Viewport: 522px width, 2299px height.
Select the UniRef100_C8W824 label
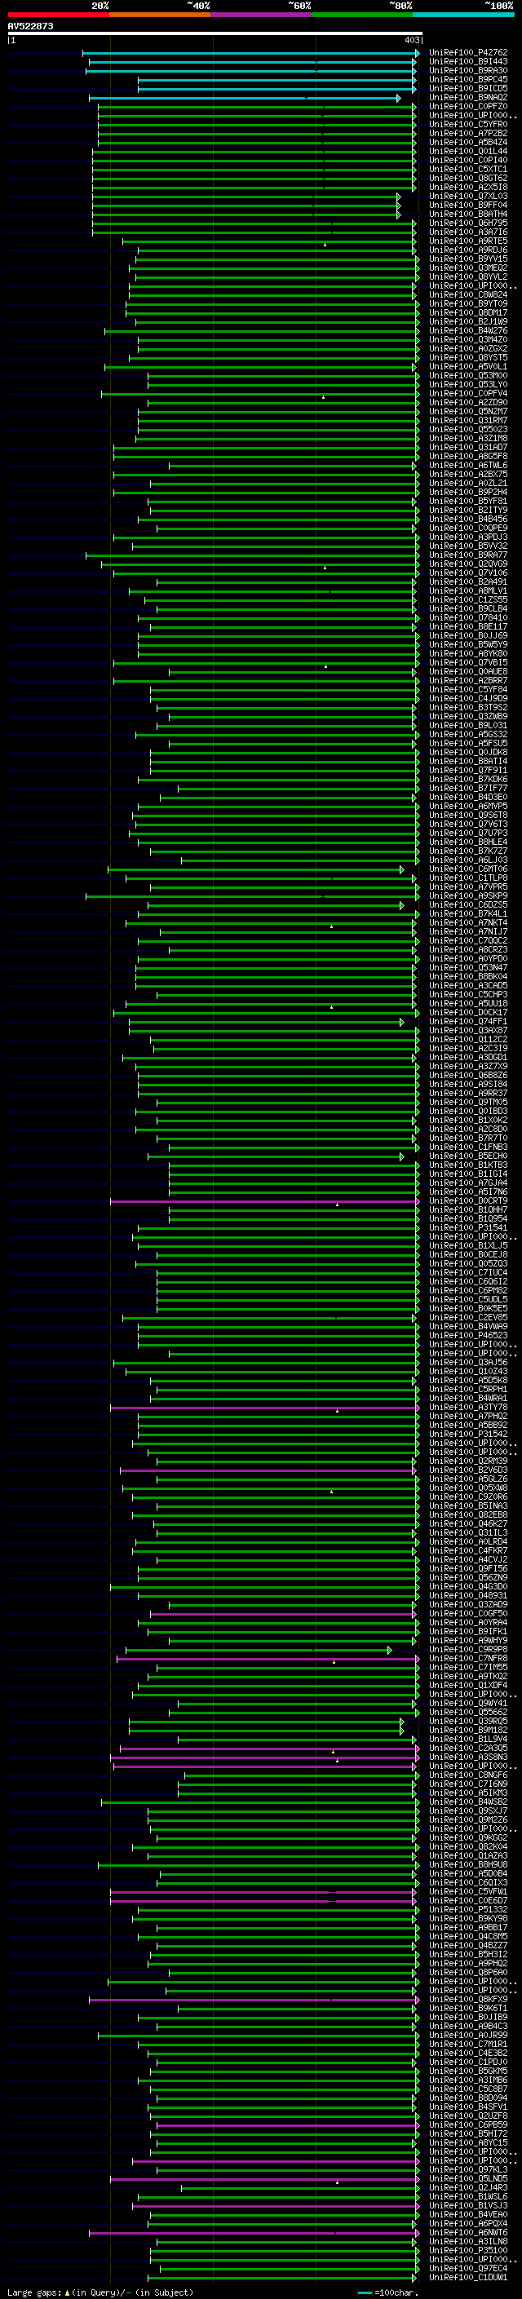pos(467,294)
